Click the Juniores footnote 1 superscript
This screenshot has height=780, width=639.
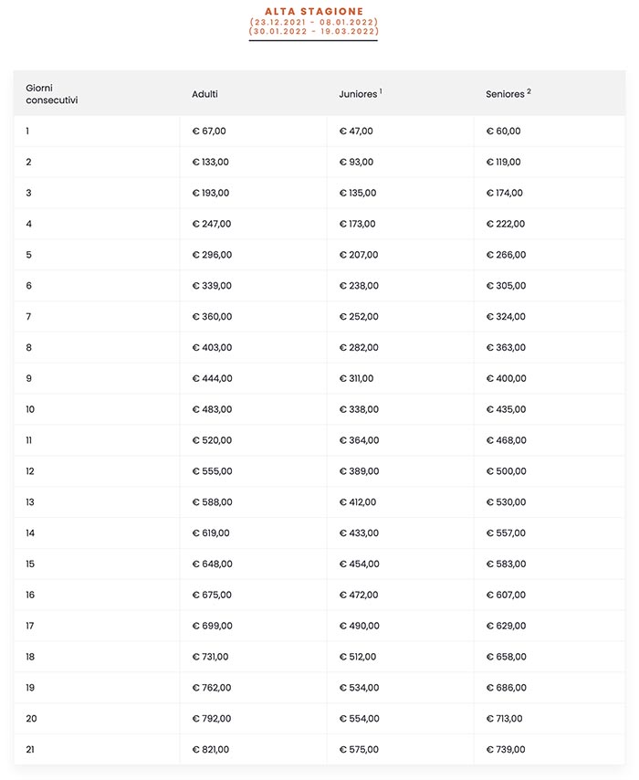click(x=381, y=90)
